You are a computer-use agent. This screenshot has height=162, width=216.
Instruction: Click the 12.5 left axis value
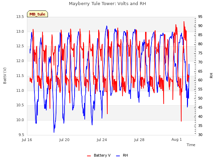20,46
